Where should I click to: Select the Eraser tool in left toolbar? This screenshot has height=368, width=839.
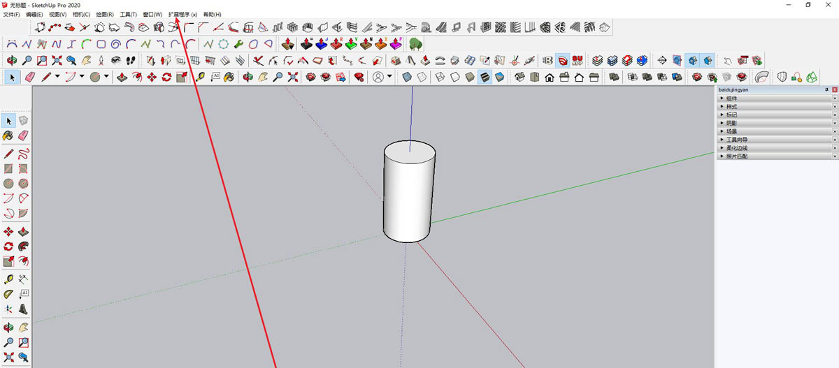click(23, 135)
